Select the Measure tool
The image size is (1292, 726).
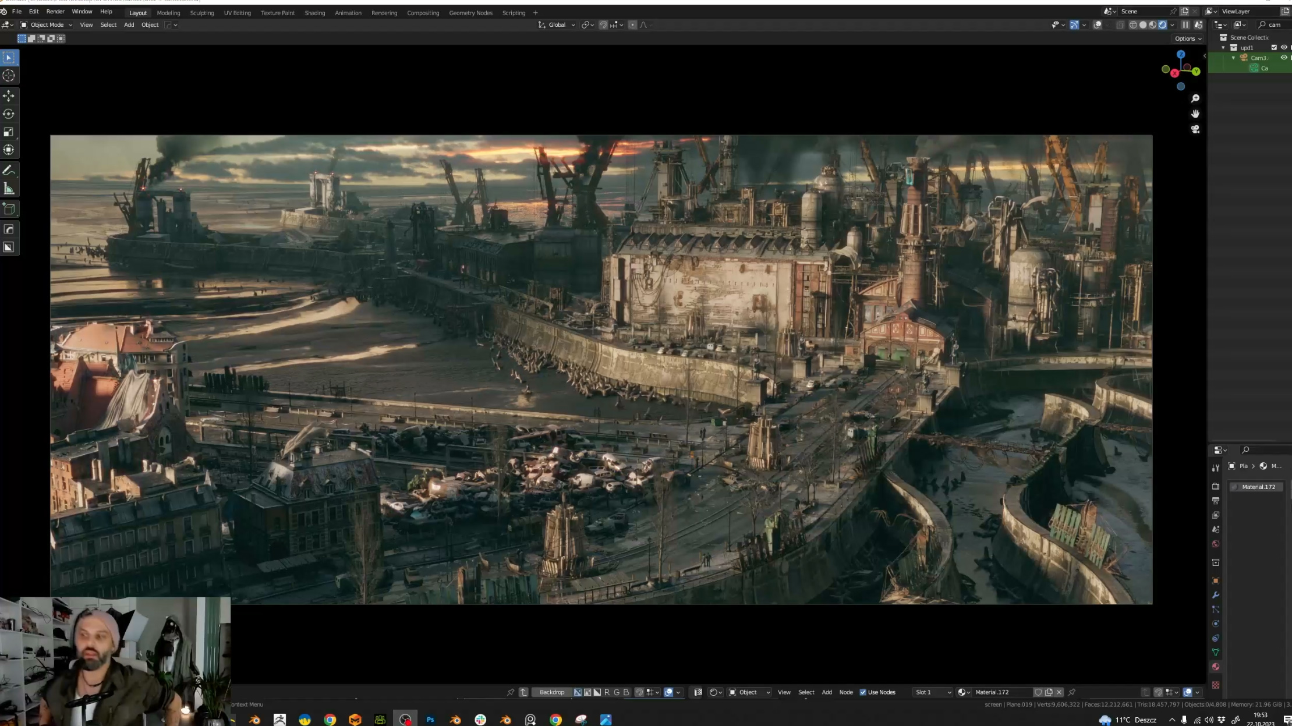point(9,189)
